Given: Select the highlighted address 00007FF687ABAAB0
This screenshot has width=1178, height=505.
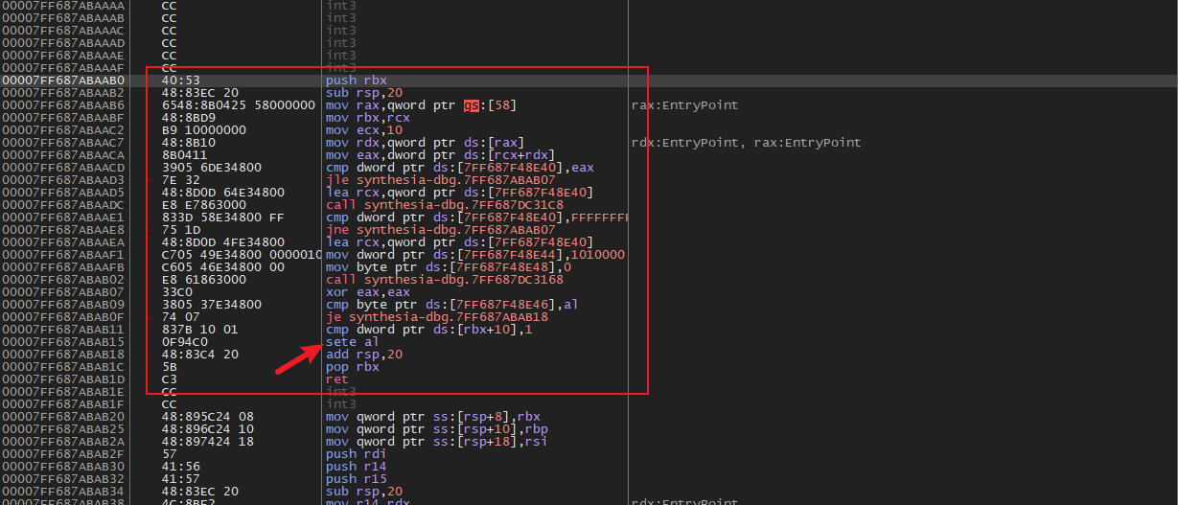Looking at the screenshot, I should 63,80.
